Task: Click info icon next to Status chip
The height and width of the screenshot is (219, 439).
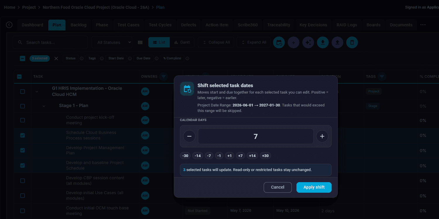Action: 82,58
